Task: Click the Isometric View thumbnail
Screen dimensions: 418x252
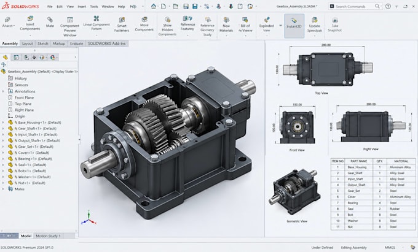Action: 294,192
